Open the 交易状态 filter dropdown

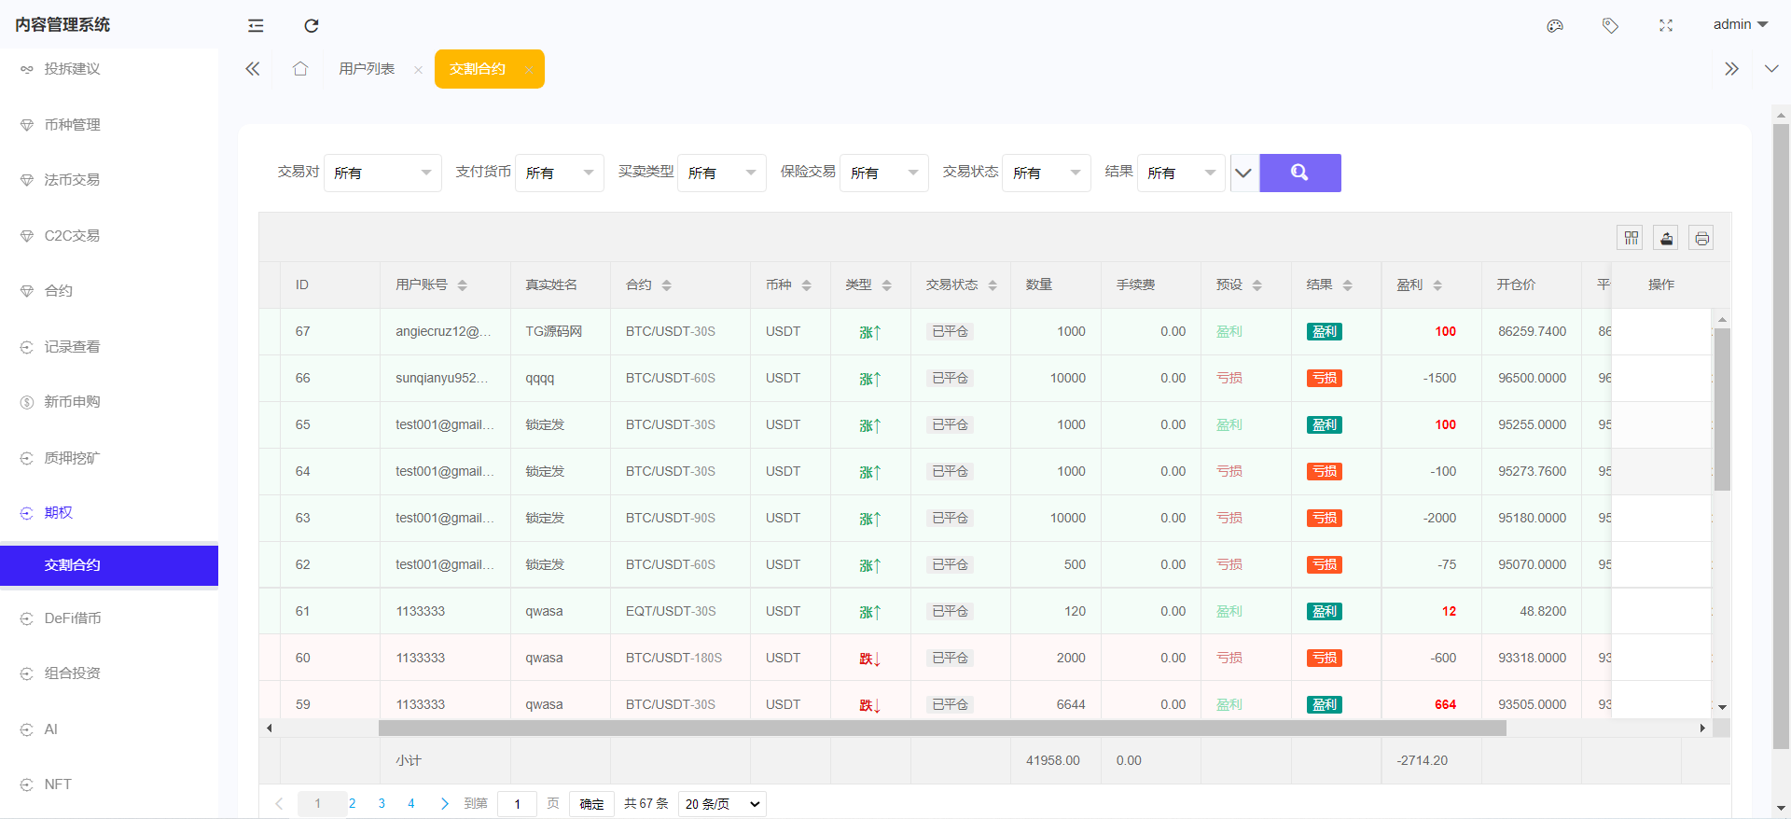(x=1046, y=173)
